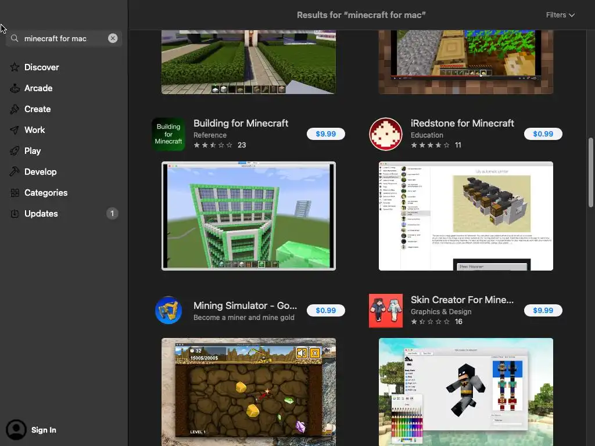
Task: Click the Work paper plane icon
Action: pos(15,130)
